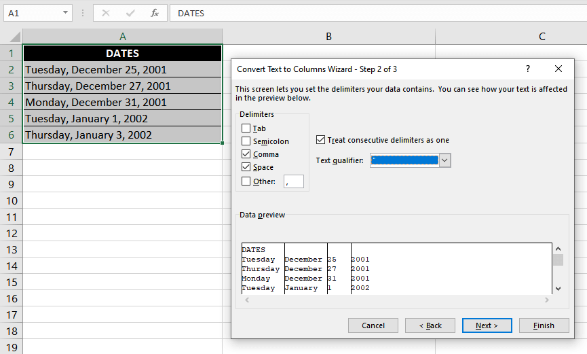Click the DATES header cell
The width and height of the screenshot is (587, 354).
pyautogui.click(x=122, y=53)
